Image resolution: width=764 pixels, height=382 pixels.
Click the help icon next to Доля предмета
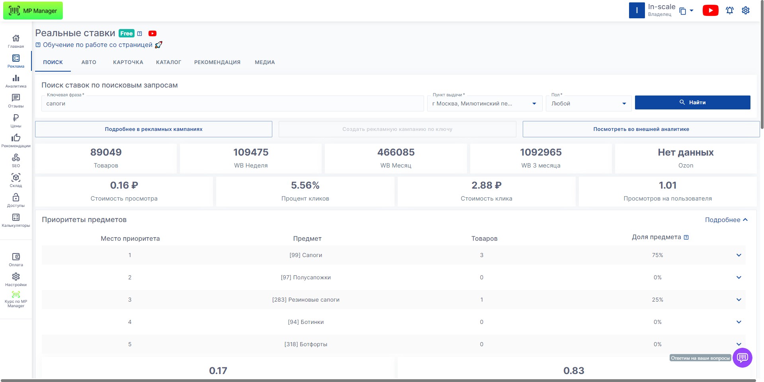tap(686, 237)
